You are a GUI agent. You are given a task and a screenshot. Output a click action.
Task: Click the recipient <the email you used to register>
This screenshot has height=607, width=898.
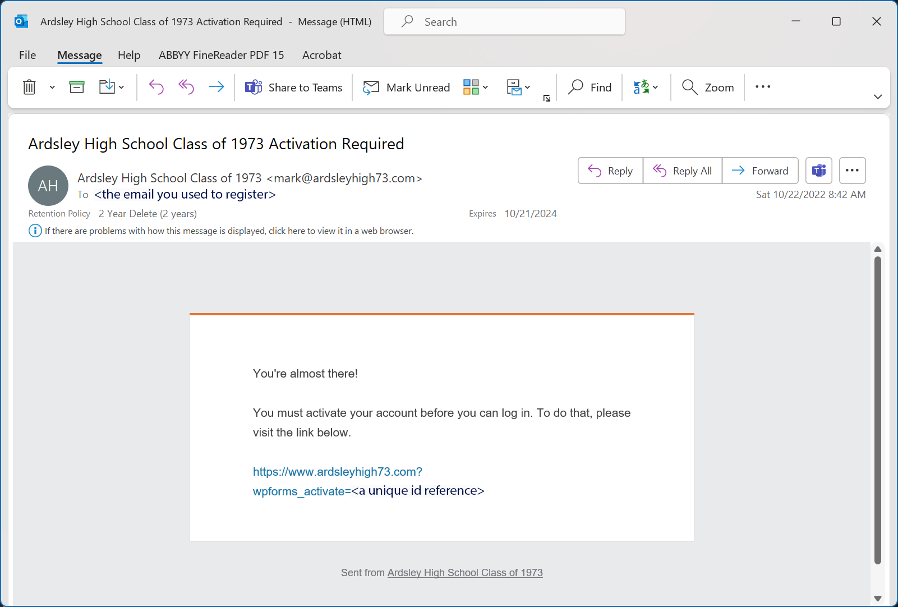tap(185, 194)
